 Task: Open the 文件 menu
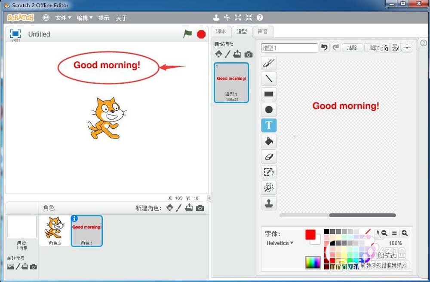coord(63,18)
